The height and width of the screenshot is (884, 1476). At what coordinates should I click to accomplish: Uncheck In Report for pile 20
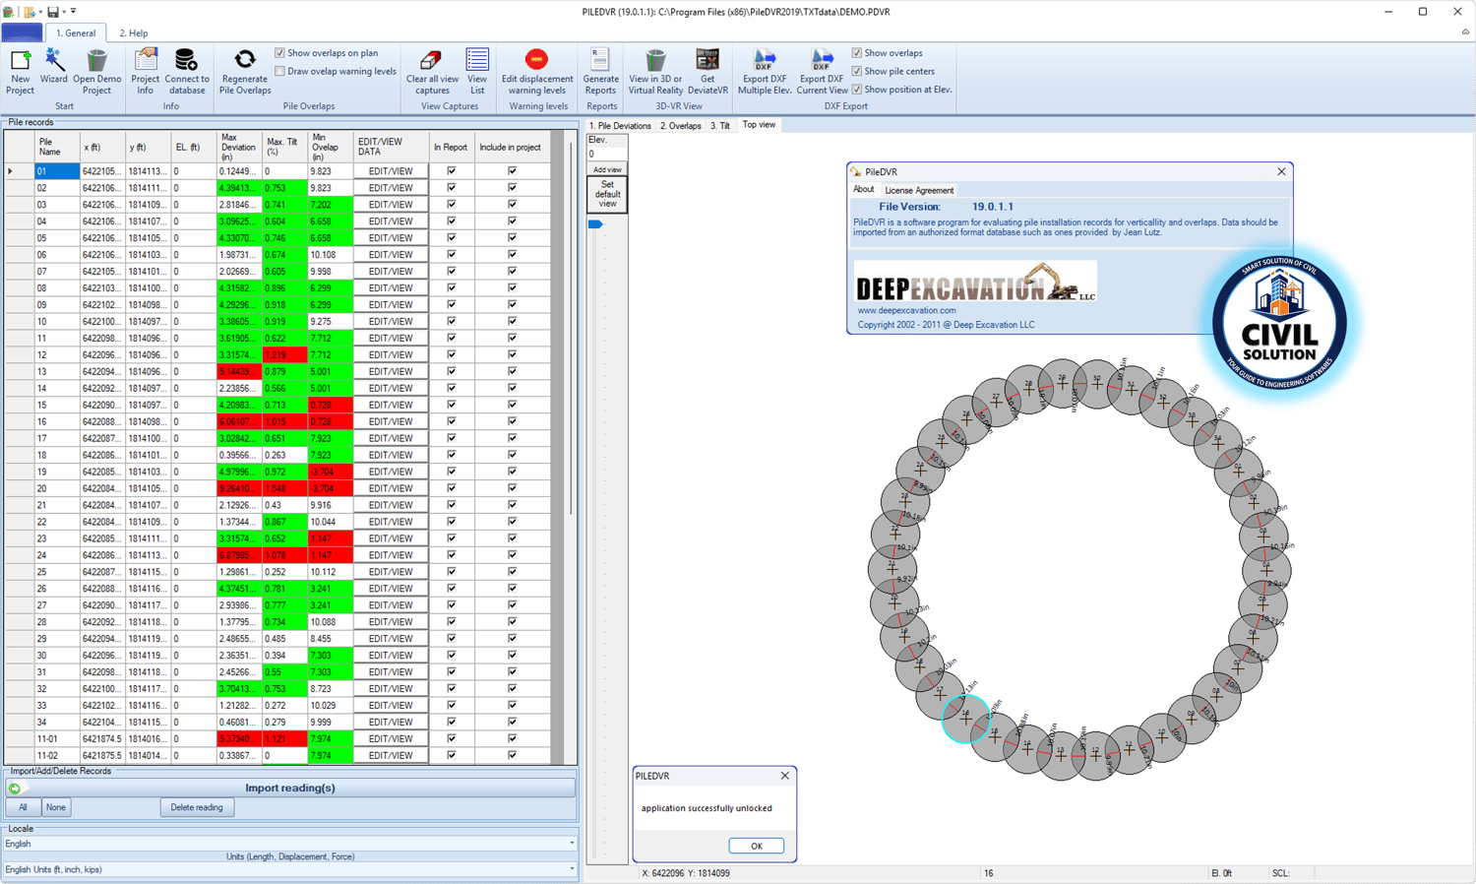coord(452,488)
